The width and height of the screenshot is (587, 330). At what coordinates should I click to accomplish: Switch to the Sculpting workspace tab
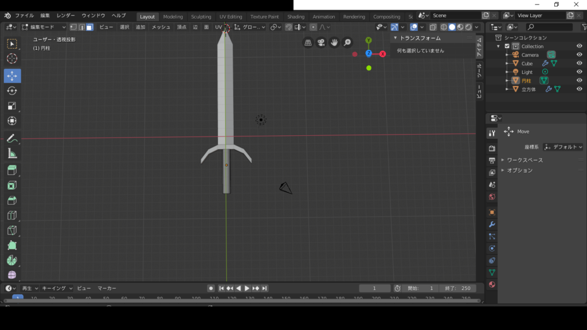point(201,17)
